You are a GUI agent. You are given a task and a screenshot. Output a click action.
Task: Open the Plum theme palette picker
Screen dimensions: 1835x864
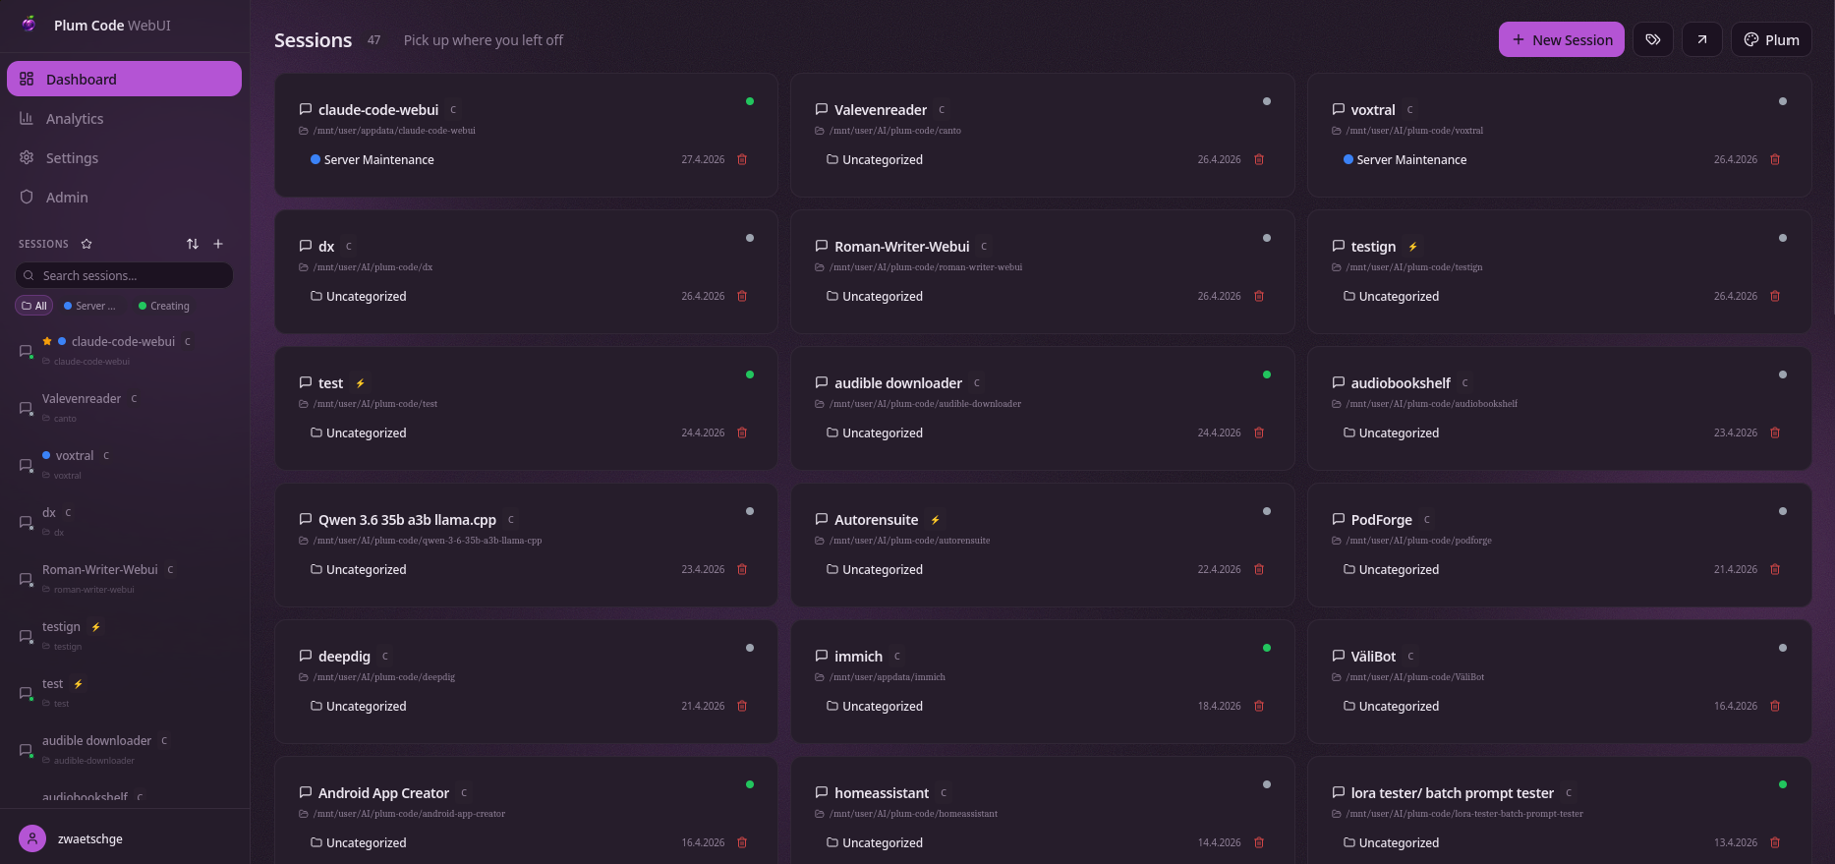(x=1771, y=39)
